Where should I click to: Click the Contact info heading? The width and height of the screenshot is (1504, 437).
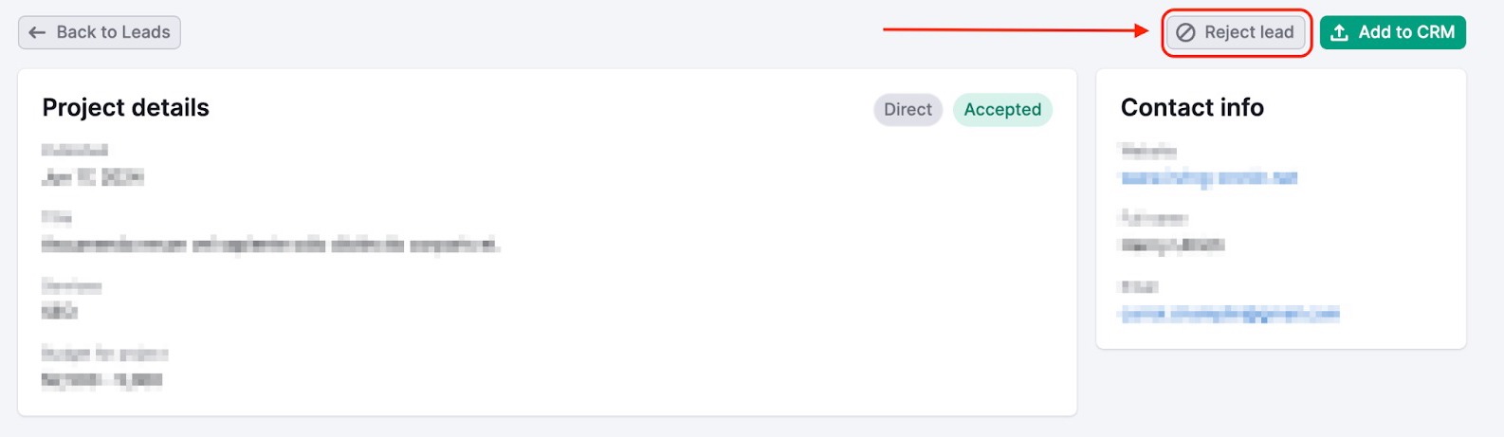pos(1192,108)
